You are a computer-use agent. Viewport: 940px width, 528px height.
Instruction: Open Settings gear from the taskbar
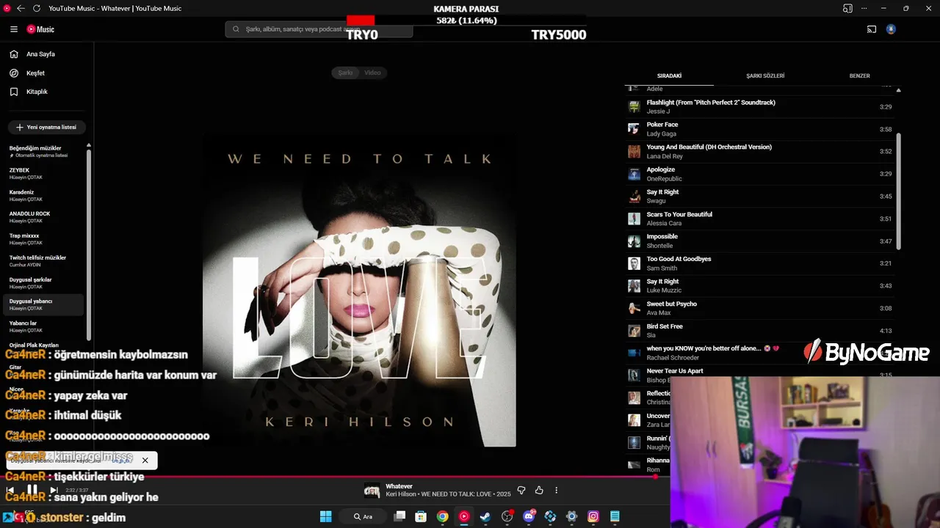tap(571, 516)
